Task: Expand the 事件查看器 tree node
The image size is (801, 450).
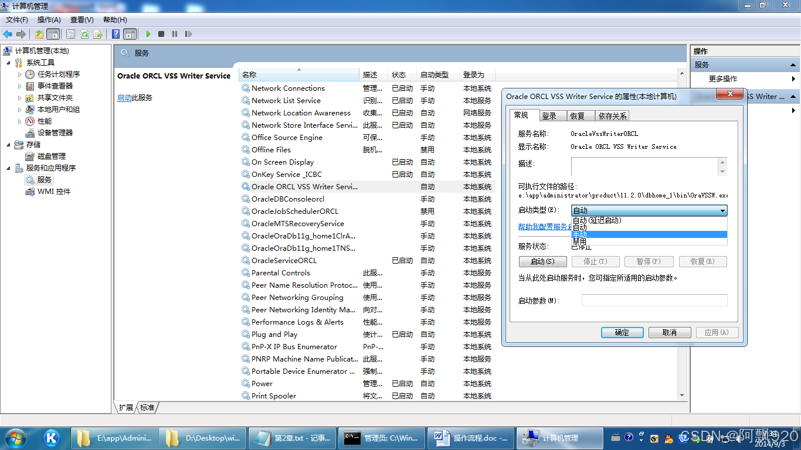Action: (x=19, y=86)
